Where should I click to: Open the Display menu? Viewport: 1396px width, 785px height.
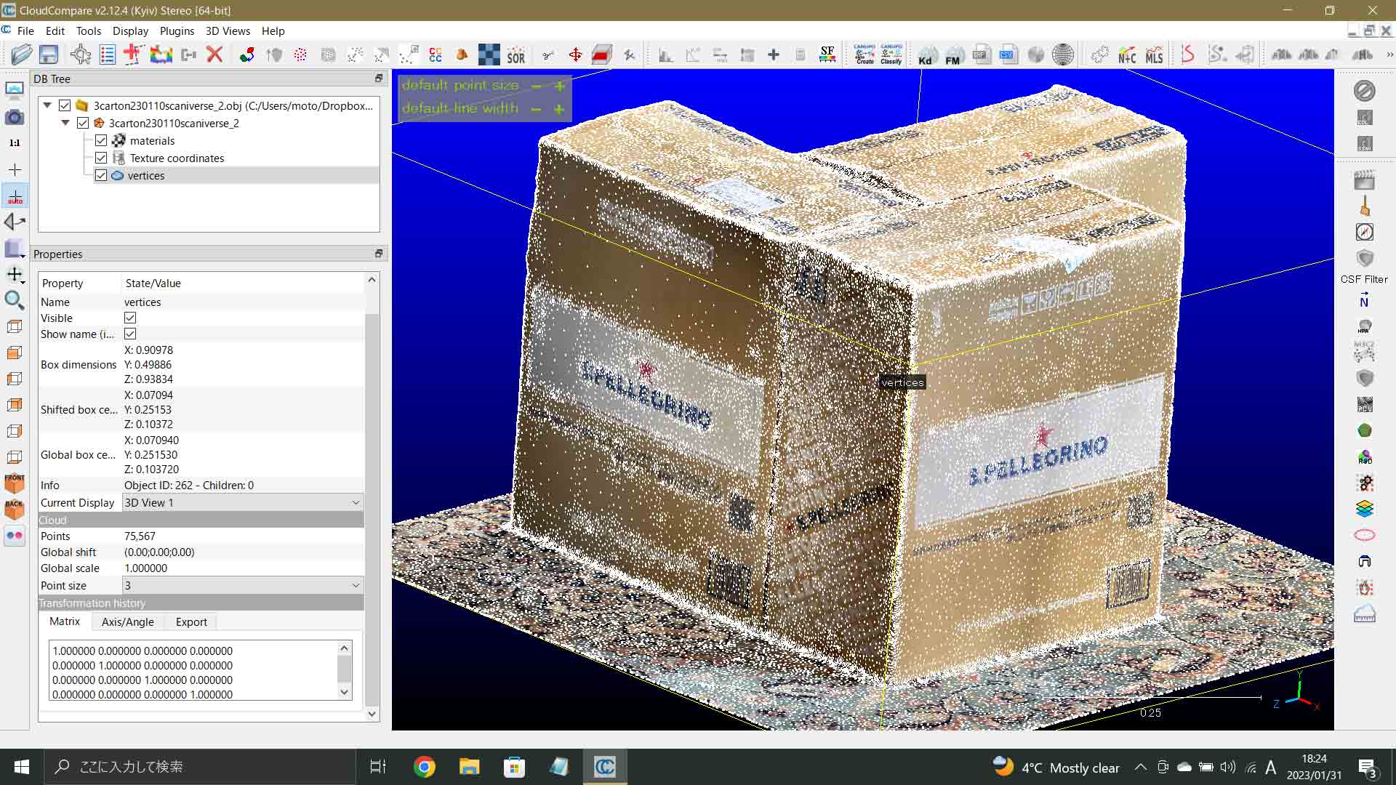(130, 31)
